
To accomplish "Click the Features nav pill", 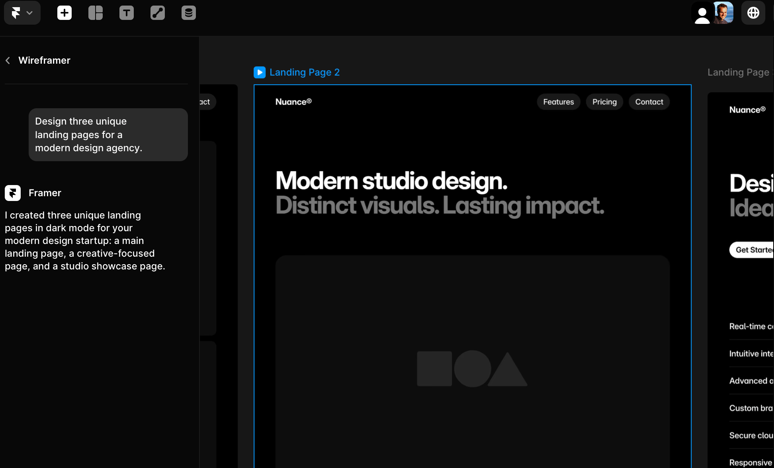I will click(x=558, y=102).
